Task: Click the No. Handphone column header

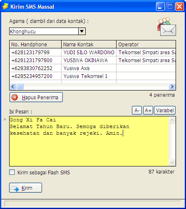Action: (35, 45)
